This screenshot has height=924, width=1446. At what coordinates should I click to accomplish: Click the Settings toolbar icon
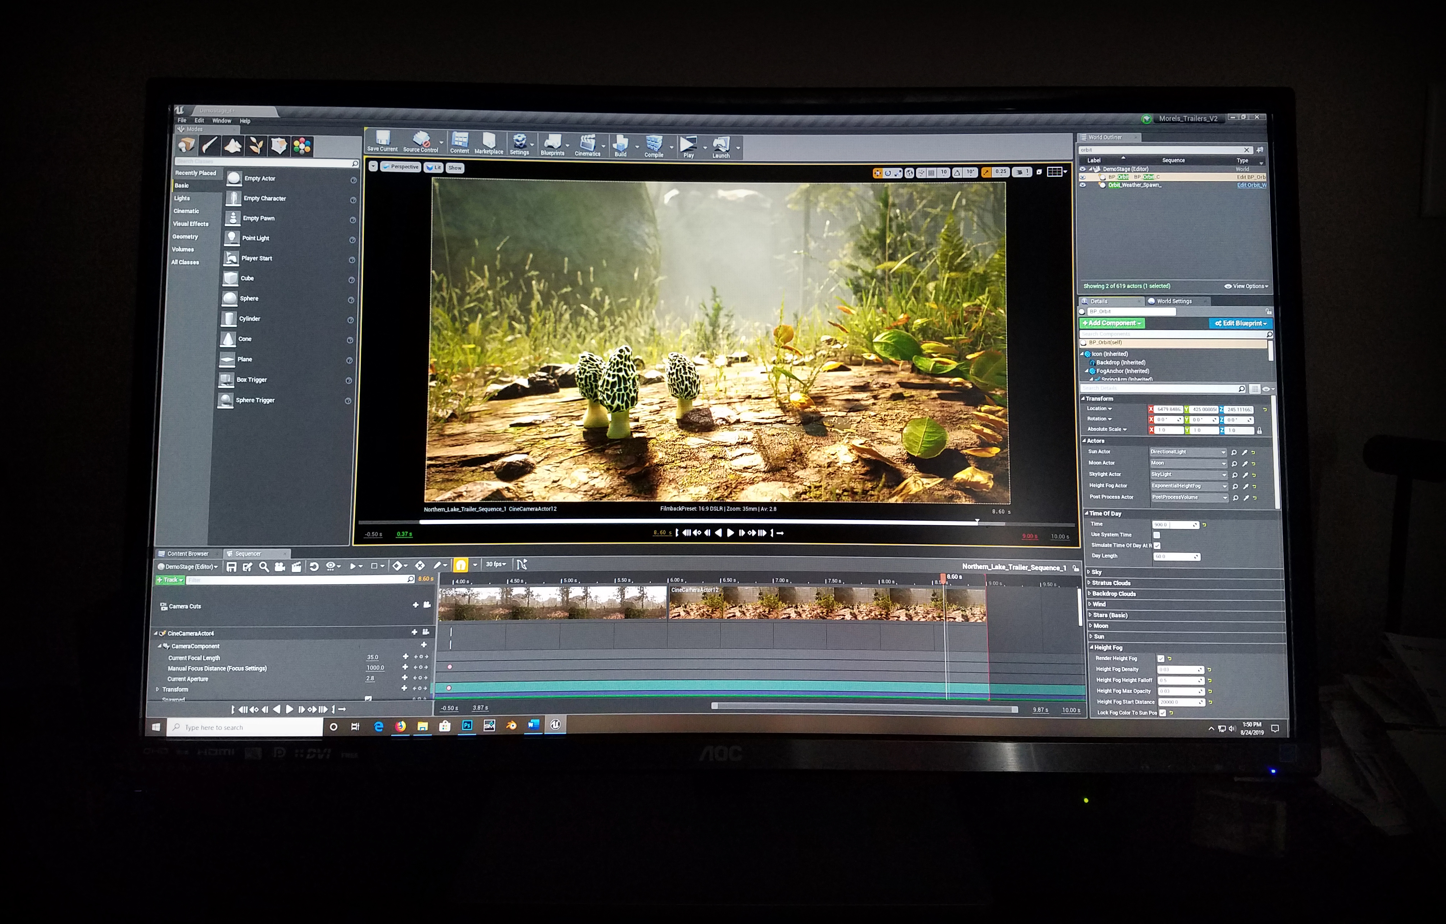coord(519,144)
